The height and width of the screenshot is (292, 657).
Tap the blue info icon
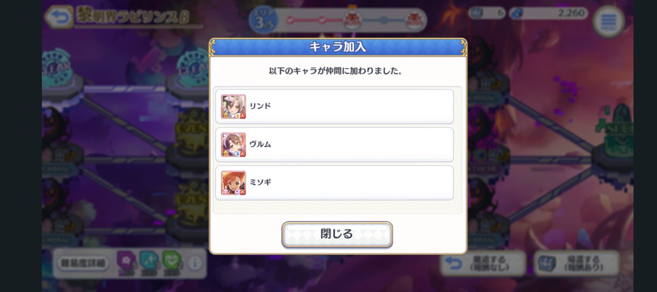pyautogui.click(x=195, y=263)
